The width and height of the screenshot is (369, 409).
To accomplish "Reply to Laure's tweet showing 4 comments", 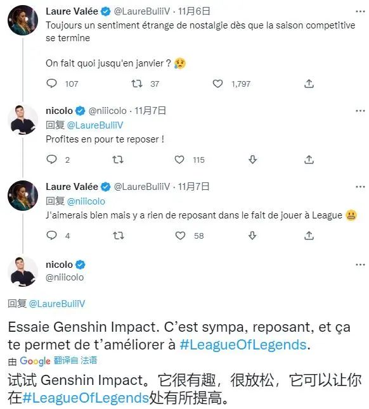I will [x=51, y=236].
